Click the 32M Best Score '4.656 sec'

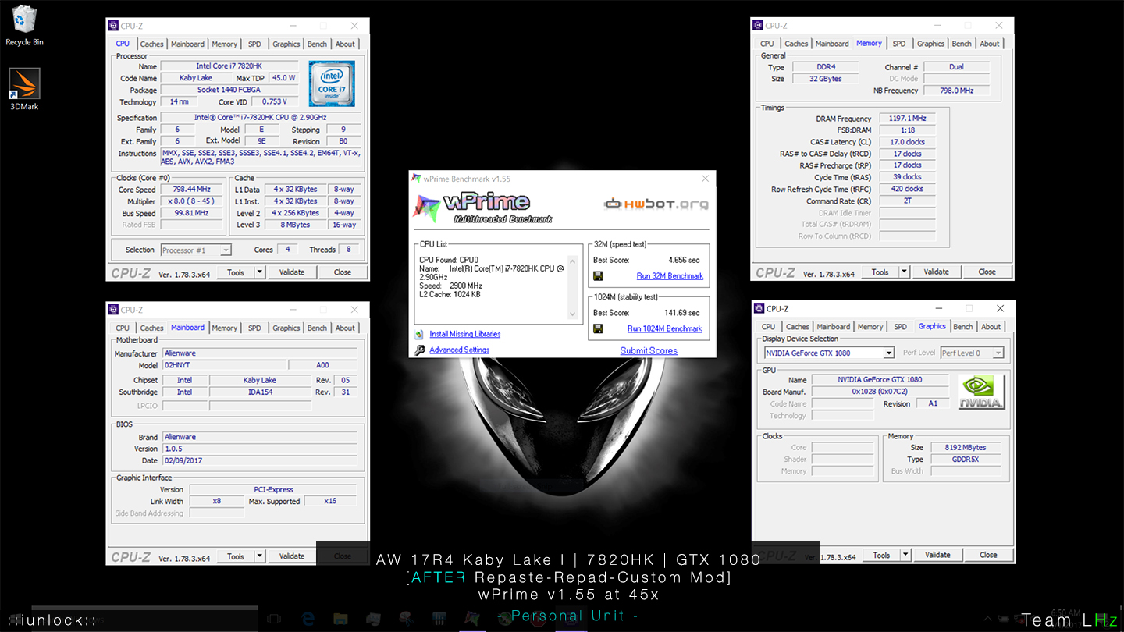tap(684, 260)
